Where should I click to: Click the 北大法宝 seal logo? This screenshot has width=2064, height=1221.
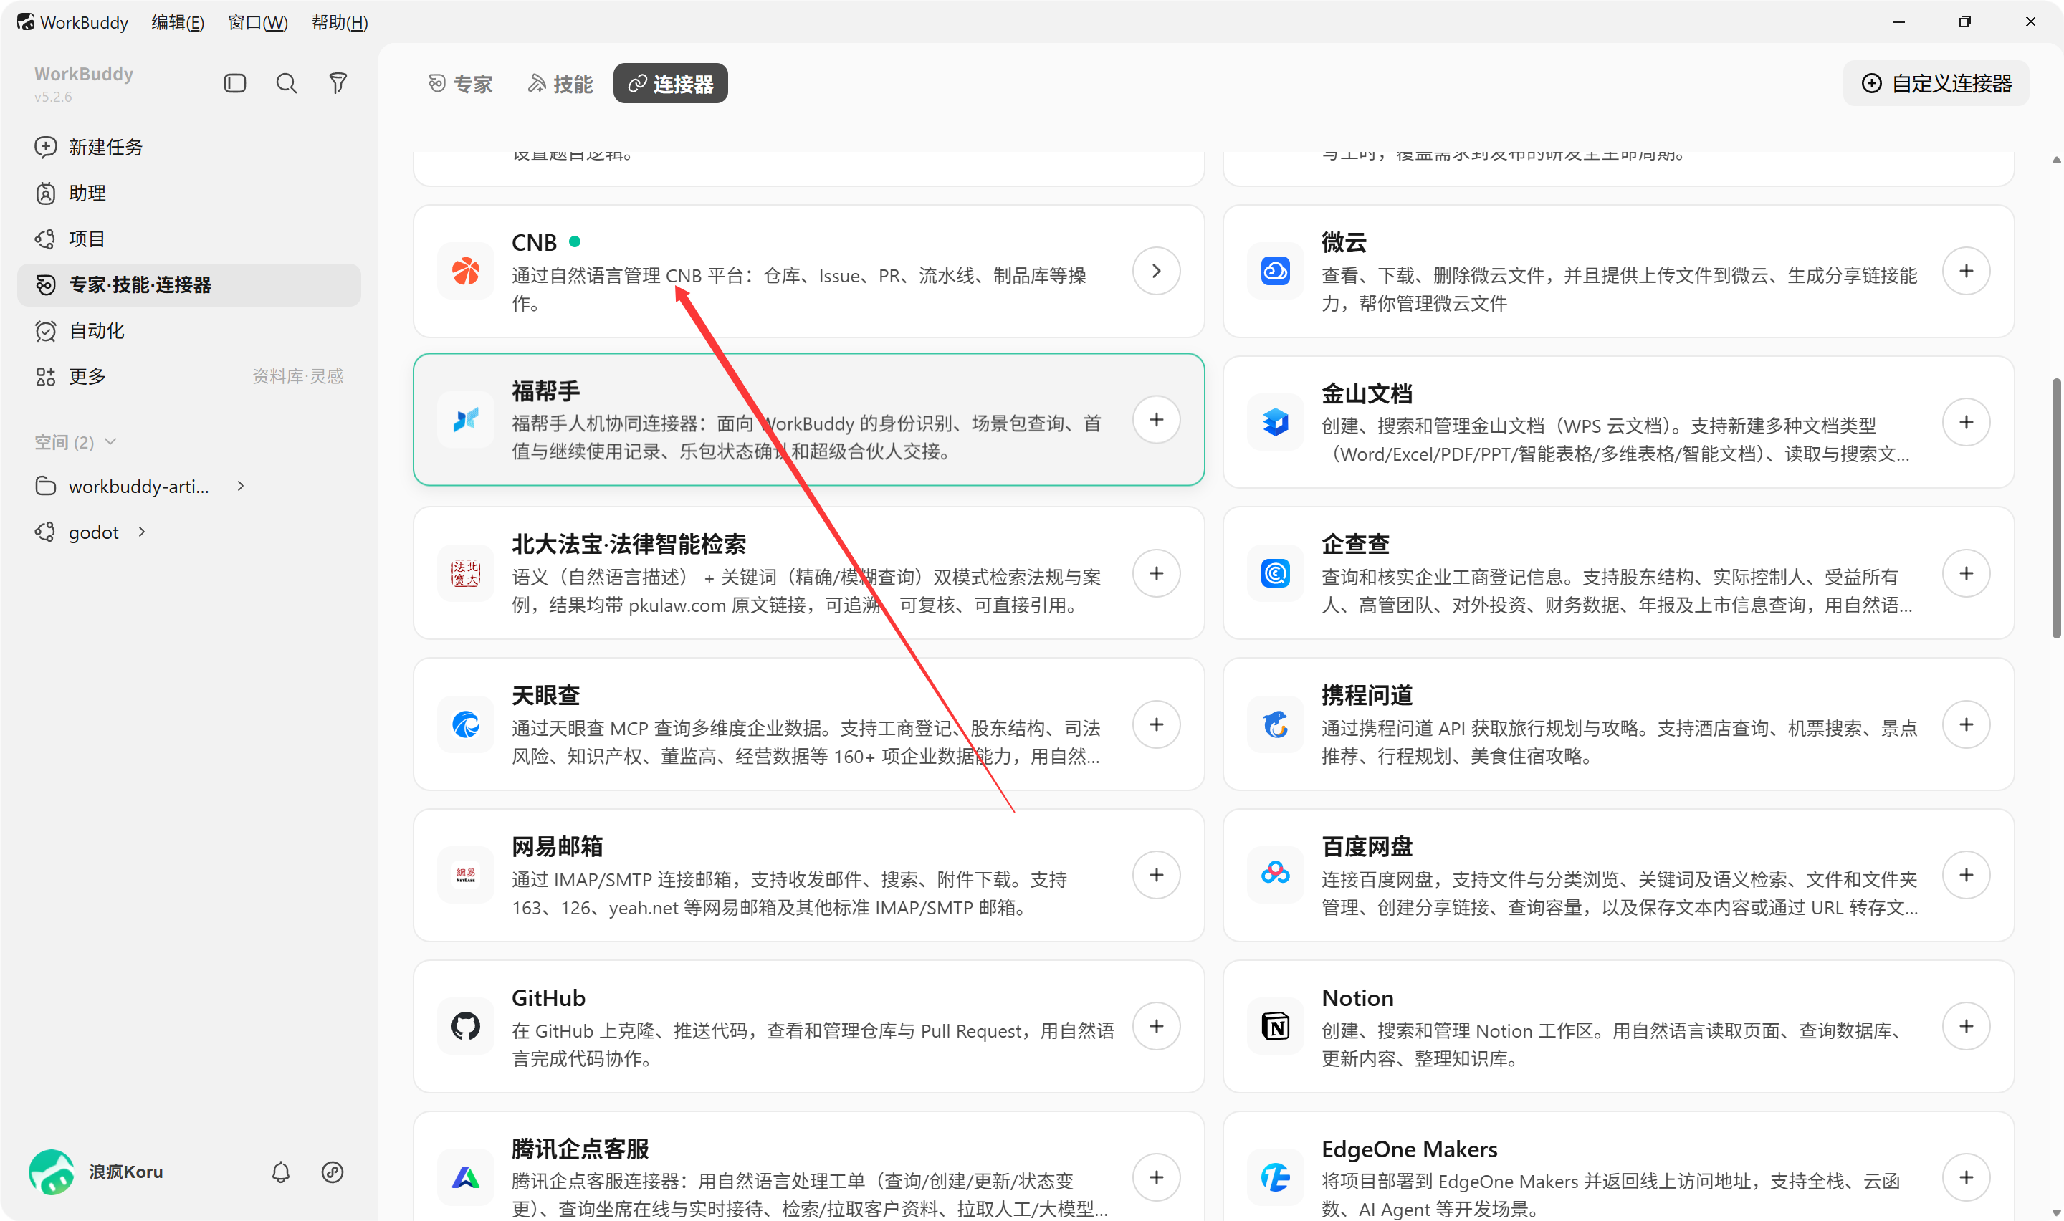[x=466, y=573]
